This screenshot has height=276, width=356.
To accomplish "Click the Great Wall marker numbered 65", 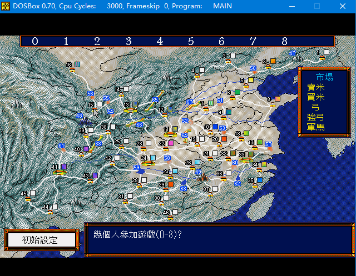I will tap(155, 100).
